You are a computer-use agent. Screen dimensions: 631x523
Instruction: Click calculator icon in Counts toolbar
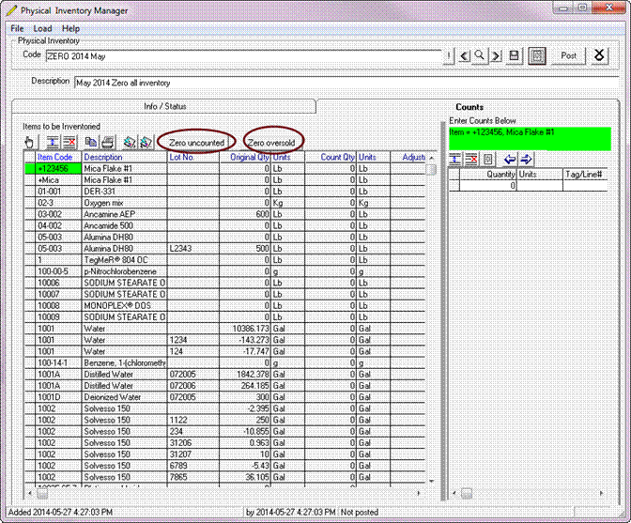point(487,160)
